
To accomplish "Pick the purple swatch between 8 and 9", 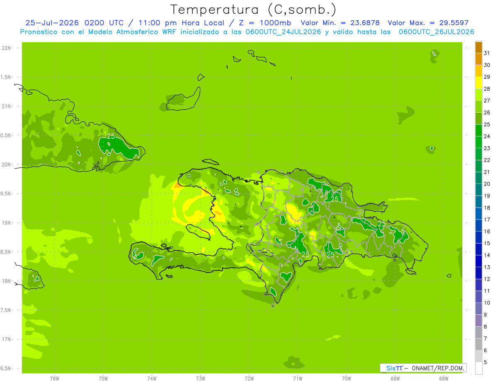I will pos(478,321).
